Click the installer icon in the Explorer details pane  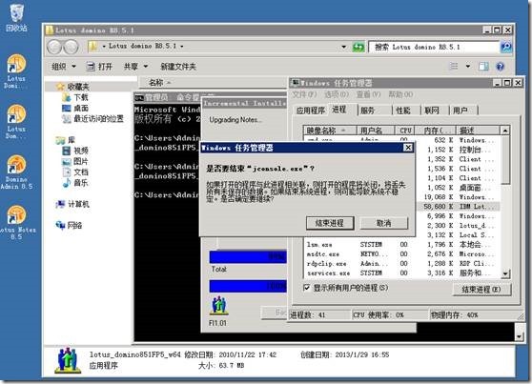(x=69, y=360)
